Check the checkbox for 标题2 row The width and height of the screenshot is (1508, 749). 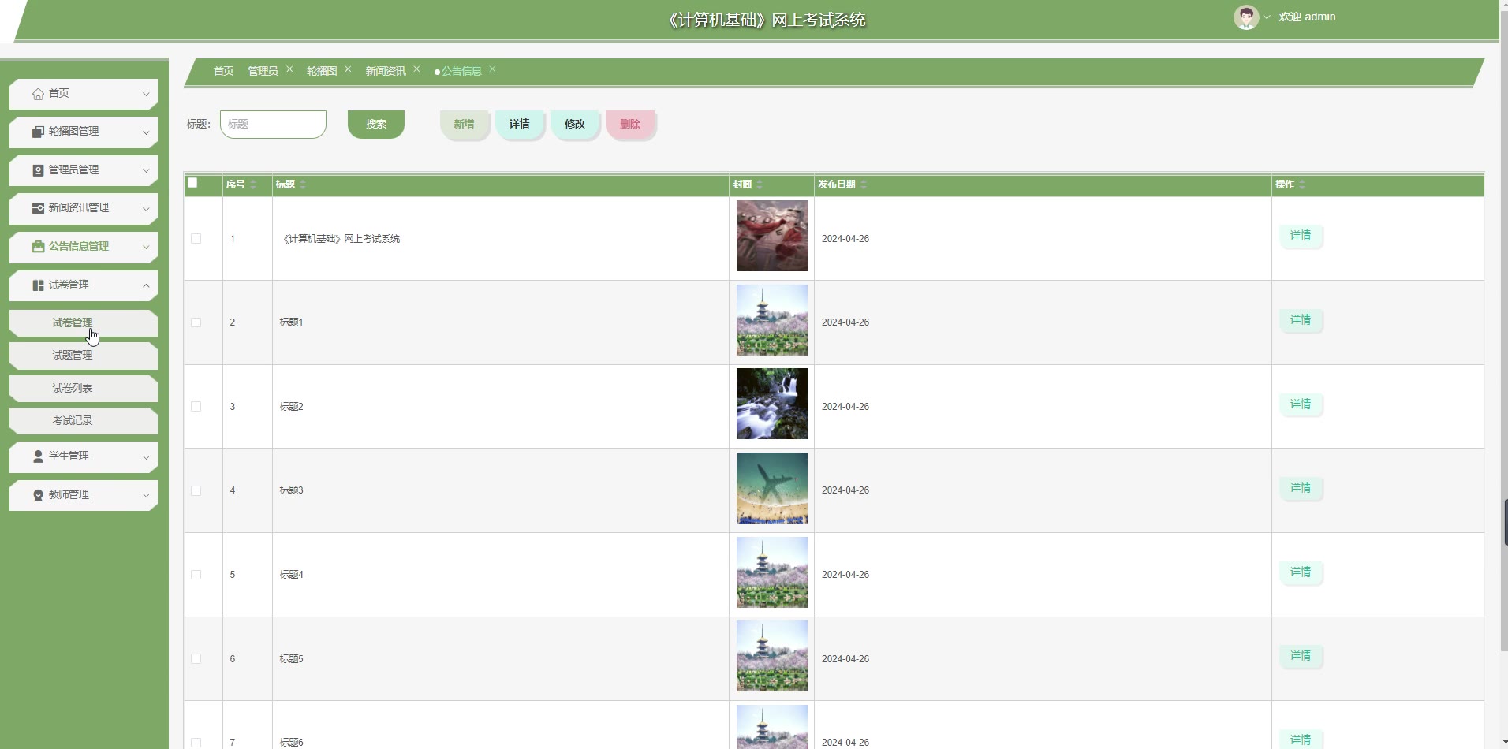[x=196, y=407]
